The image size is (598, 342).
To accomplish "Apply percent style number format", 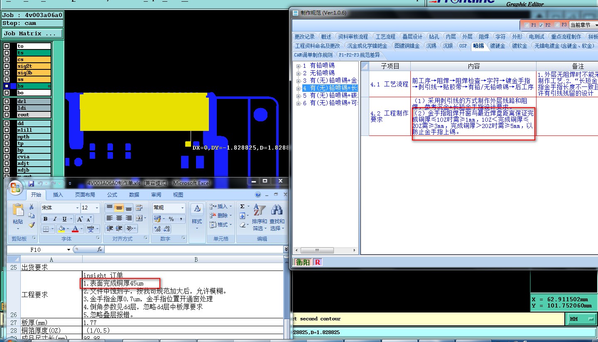I will pyautogui.click(x=171, y=219).
